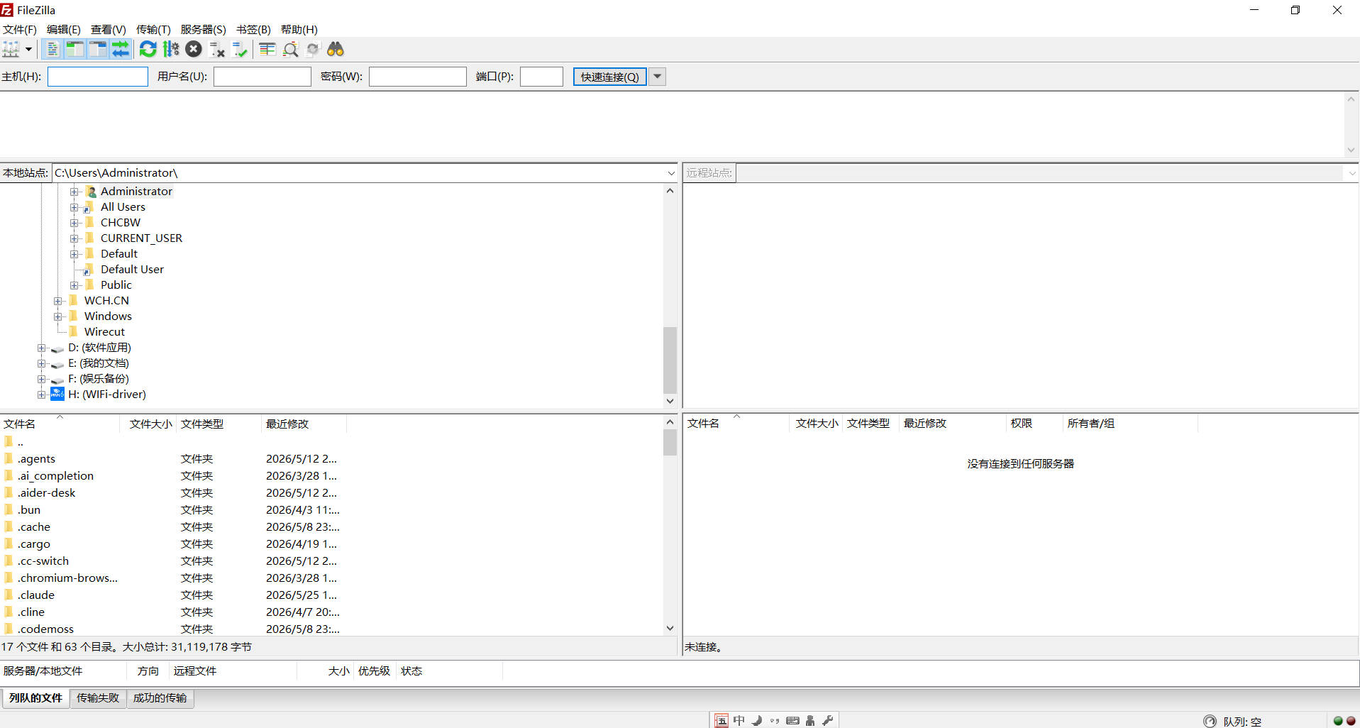This screenshot has height=728, width=1360.
Task: Switch the 中 Chinese/English input mode
Action: [739, 721]
